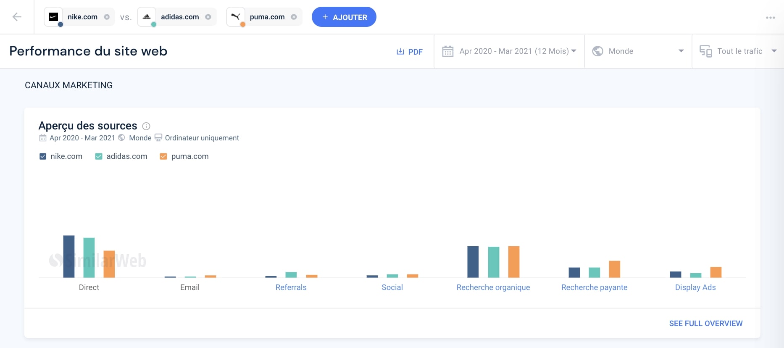Image resolution: width=784 pixels, height=348 pixels.
Task: Click SEE FULL OVERVIEW
Action: click(706, 324)
